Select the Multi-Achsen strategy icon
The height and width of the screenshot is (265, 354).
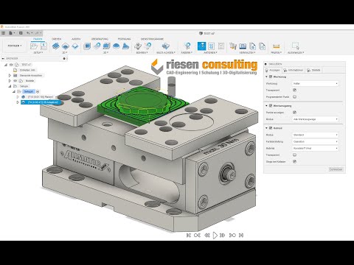pyautogui.click(x=165, y=46)
